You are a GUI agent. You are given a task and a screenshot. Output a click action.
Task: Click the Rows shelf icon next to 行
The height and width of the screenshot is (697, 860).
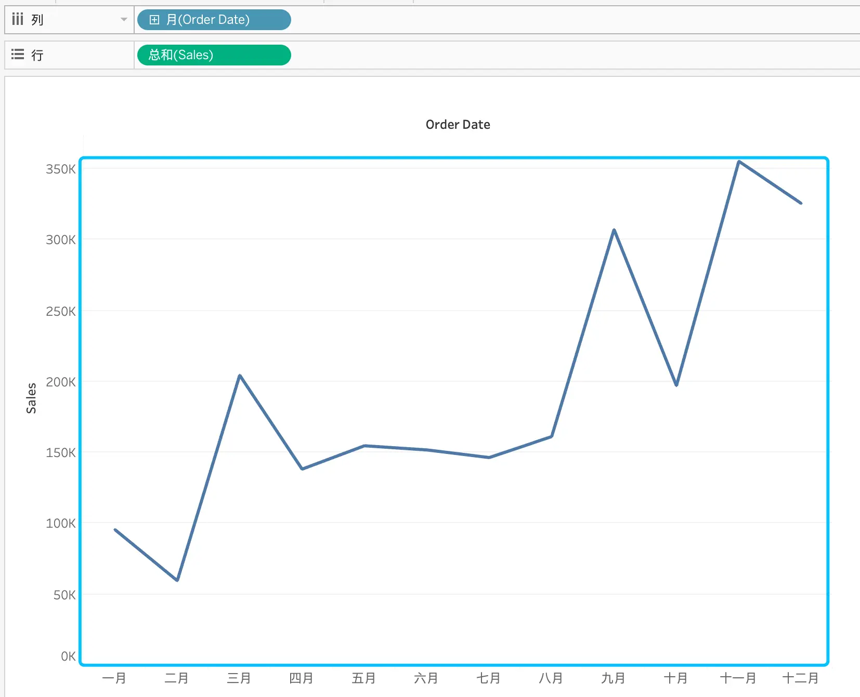pos(18,55)
